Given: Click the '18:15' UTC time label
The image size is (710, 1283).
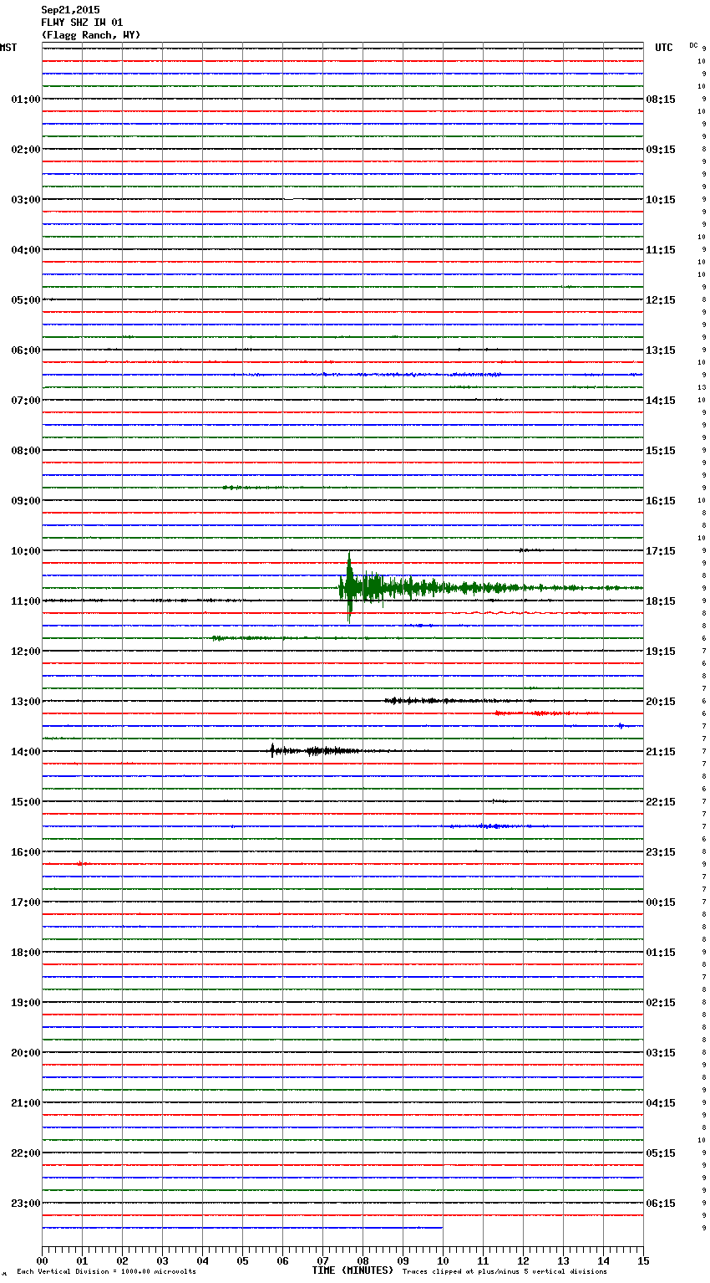Looking at the screenshot, I should [661, 601].
